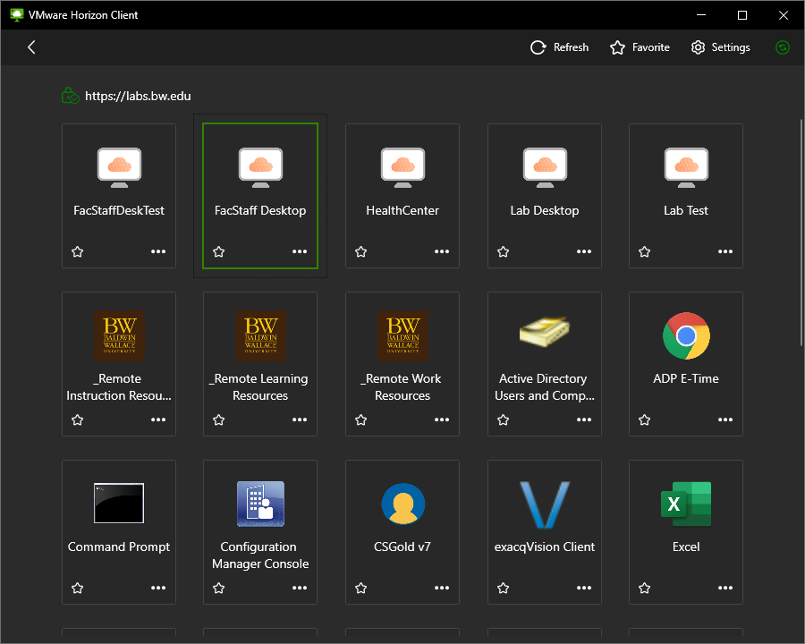Open the CSGold v7 app icon
This screenshot has height=644, width=805.
(x=403, y=504)
